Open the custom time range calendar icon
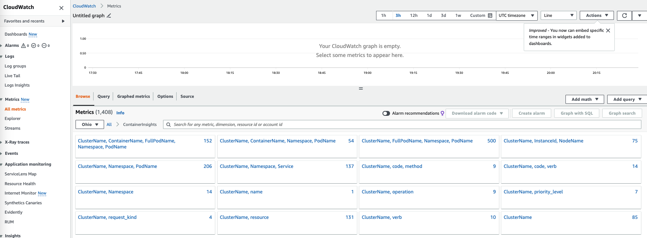647x238 pixels. pyautogui.click(x=490, y=15)
